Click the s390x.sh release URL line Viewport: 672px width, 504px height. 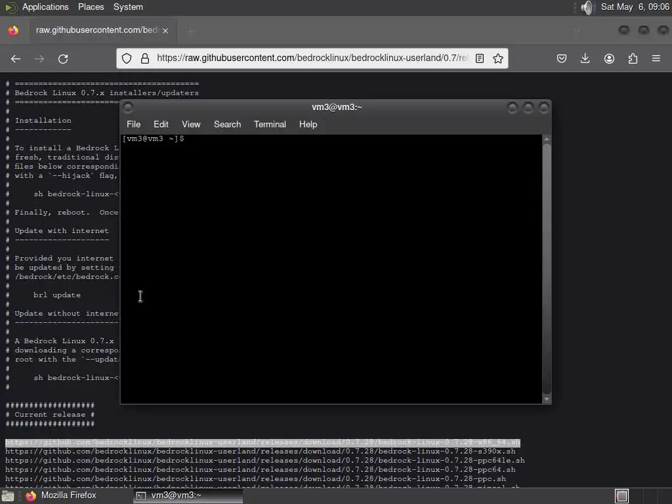261,451
